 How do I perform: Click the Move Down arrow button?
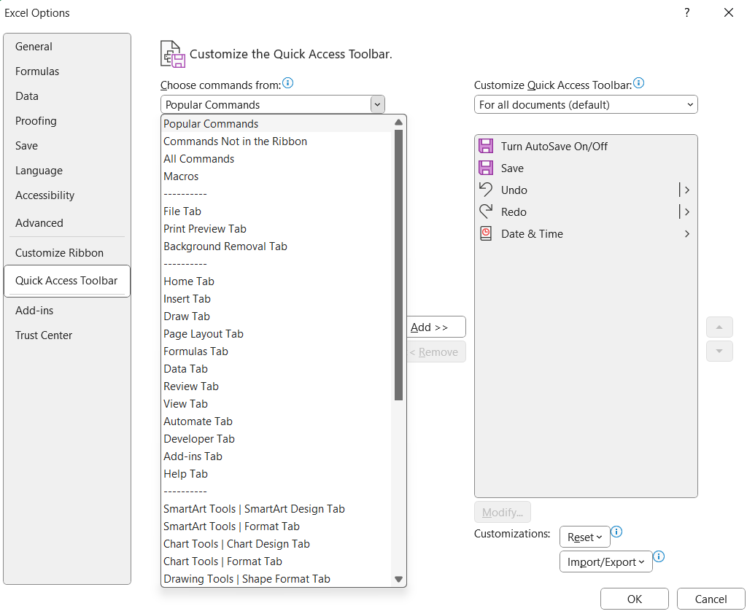(719, 351)
